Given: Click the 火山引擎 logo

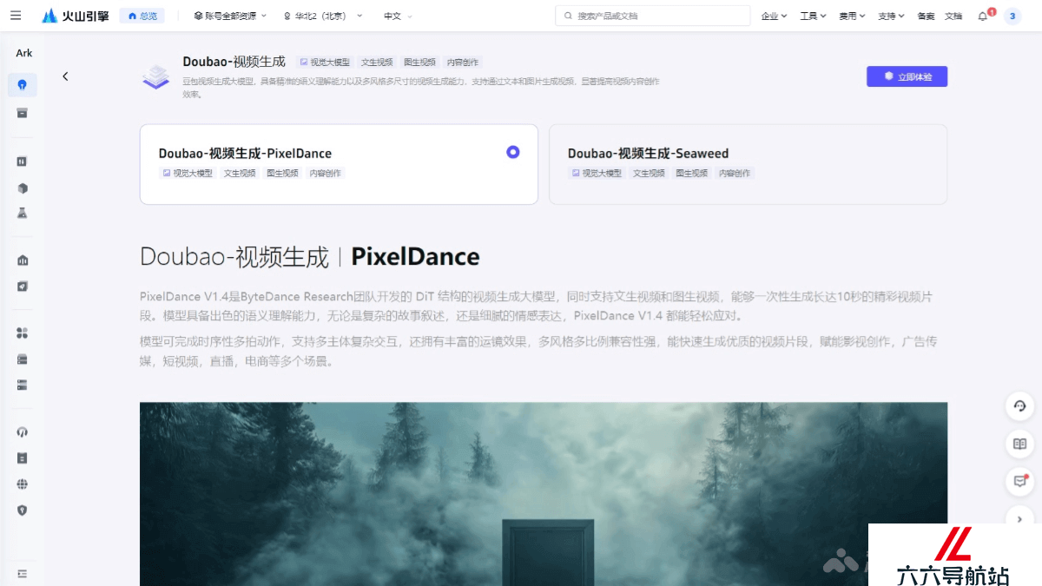Looking at the screenshot, I should coord(76,16).
